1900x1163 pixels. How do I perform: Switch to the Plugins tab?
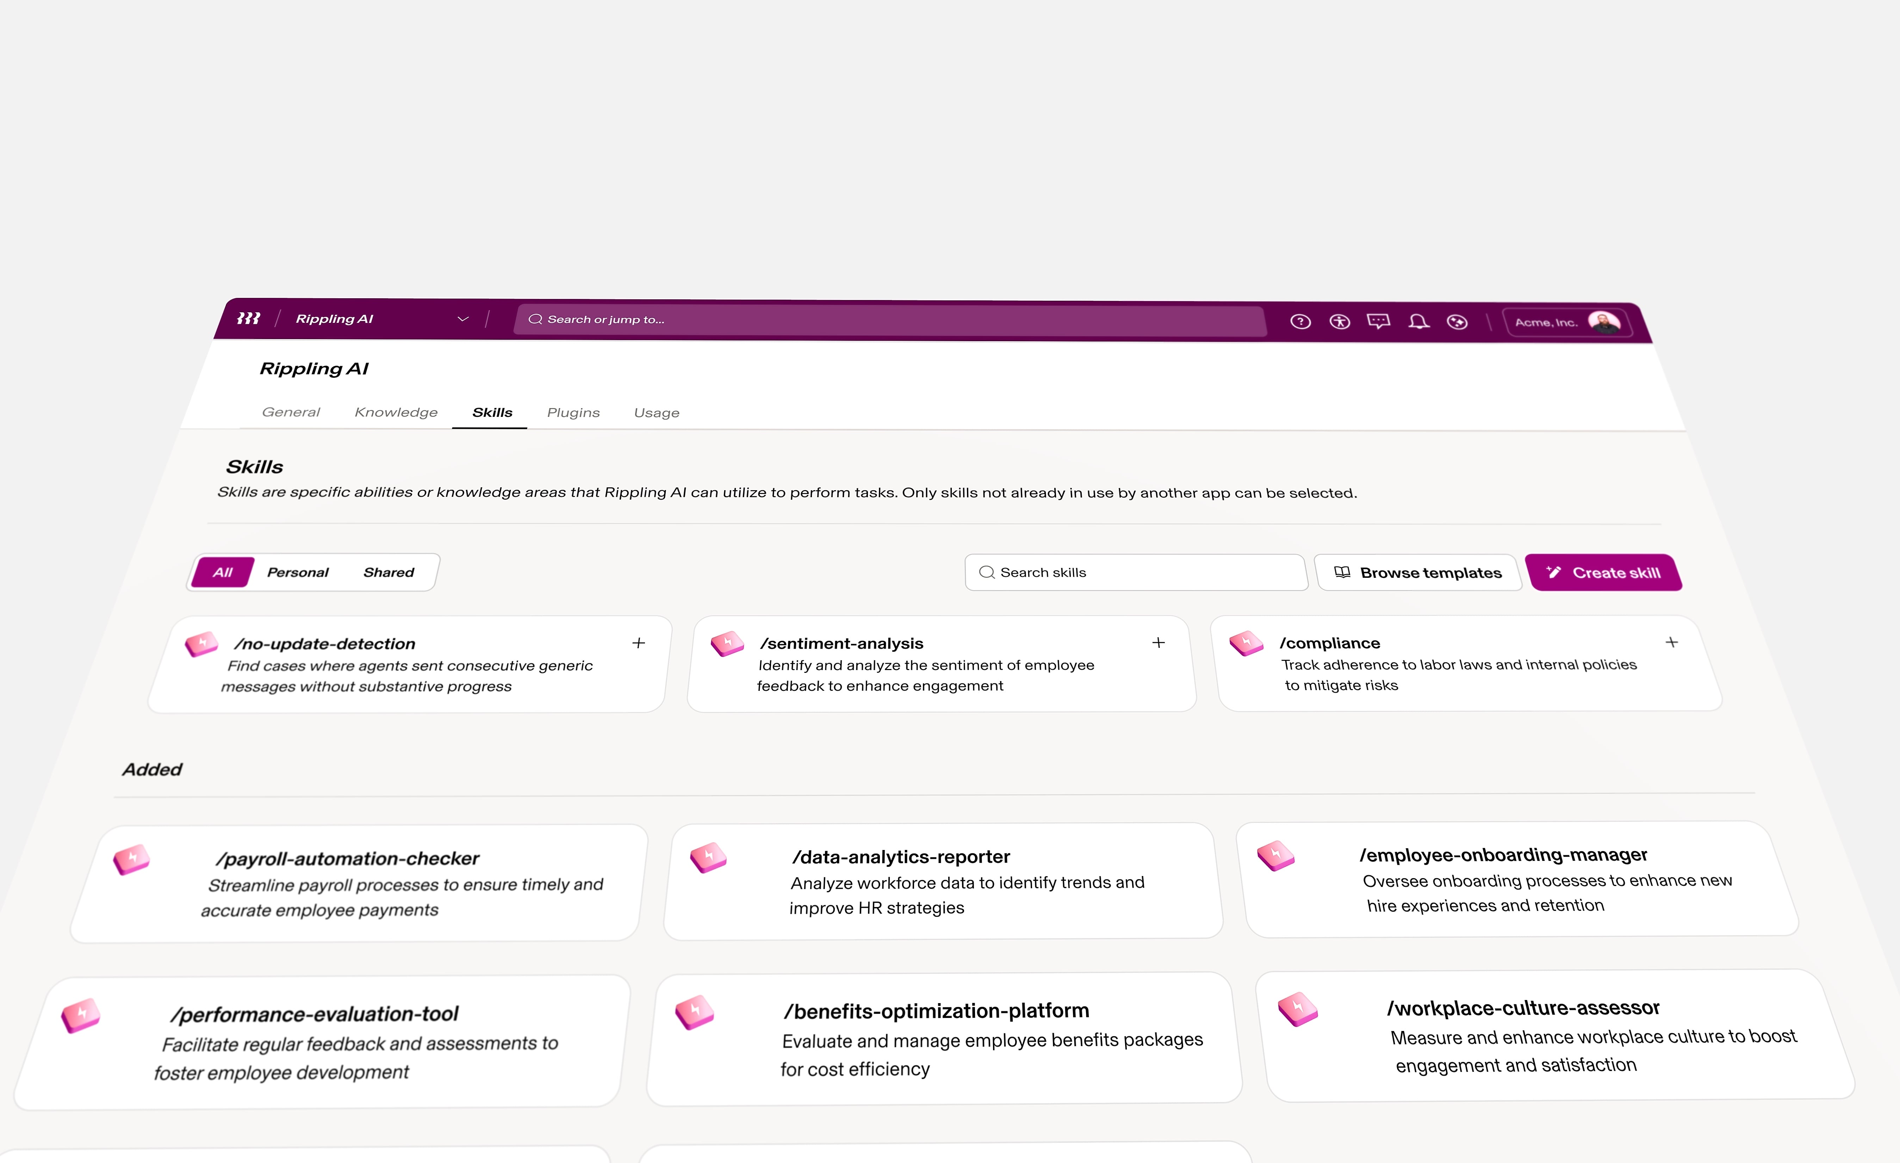[x=573, y=412]
